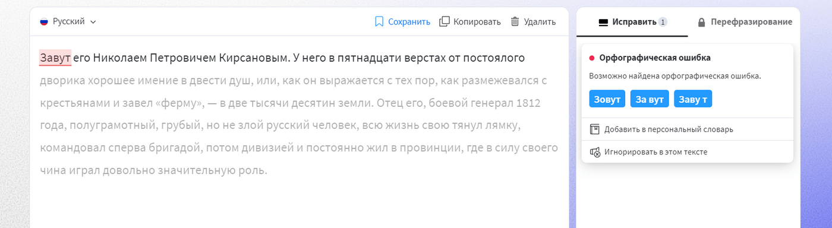This screenshot has width=832, height=228.
Task: Select the highlighted word Завут
Action: [55, 58]
